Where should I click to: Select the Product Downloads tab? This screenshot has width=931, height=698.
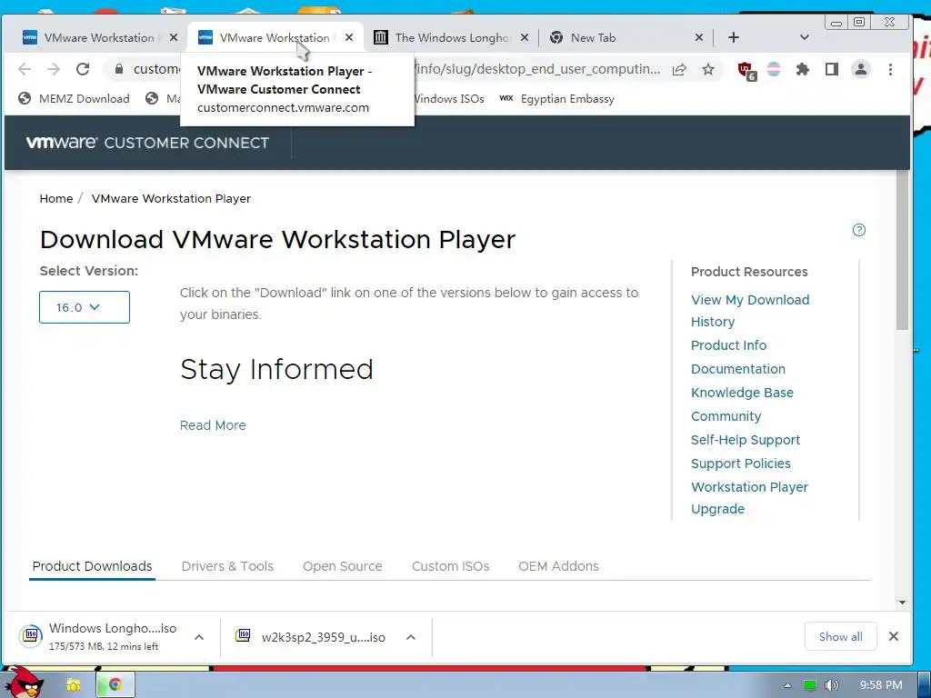coord(92,566)
